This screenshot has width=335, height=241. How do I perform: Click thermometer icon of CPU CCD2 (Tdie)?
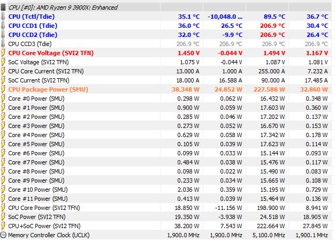(3, 35)
